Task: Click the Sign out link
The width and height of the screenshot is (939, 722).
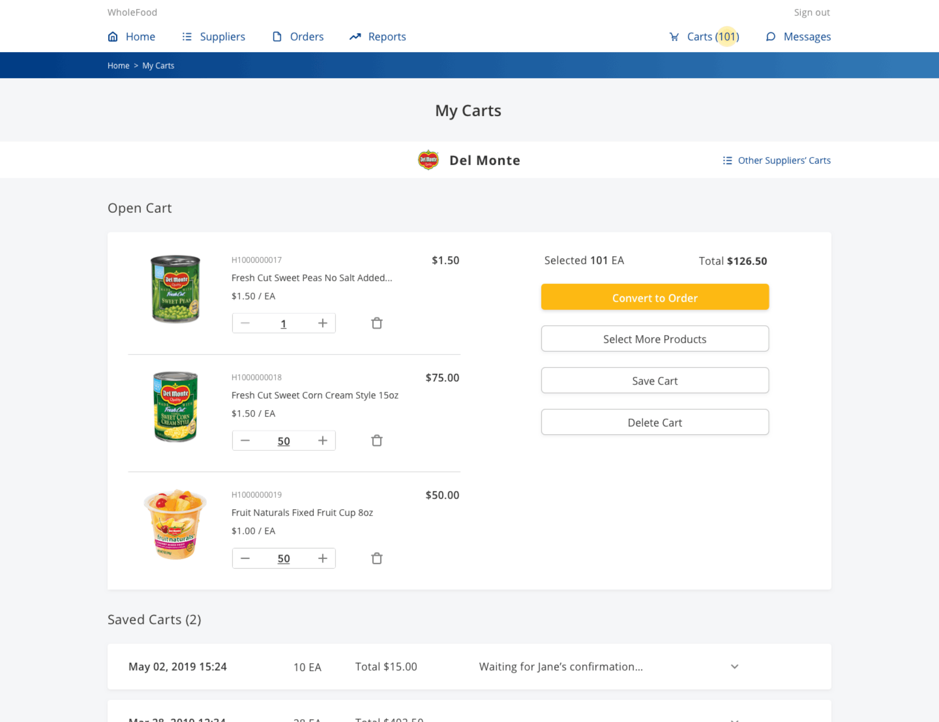Action: pyautogui.click(x=811, y=12)
